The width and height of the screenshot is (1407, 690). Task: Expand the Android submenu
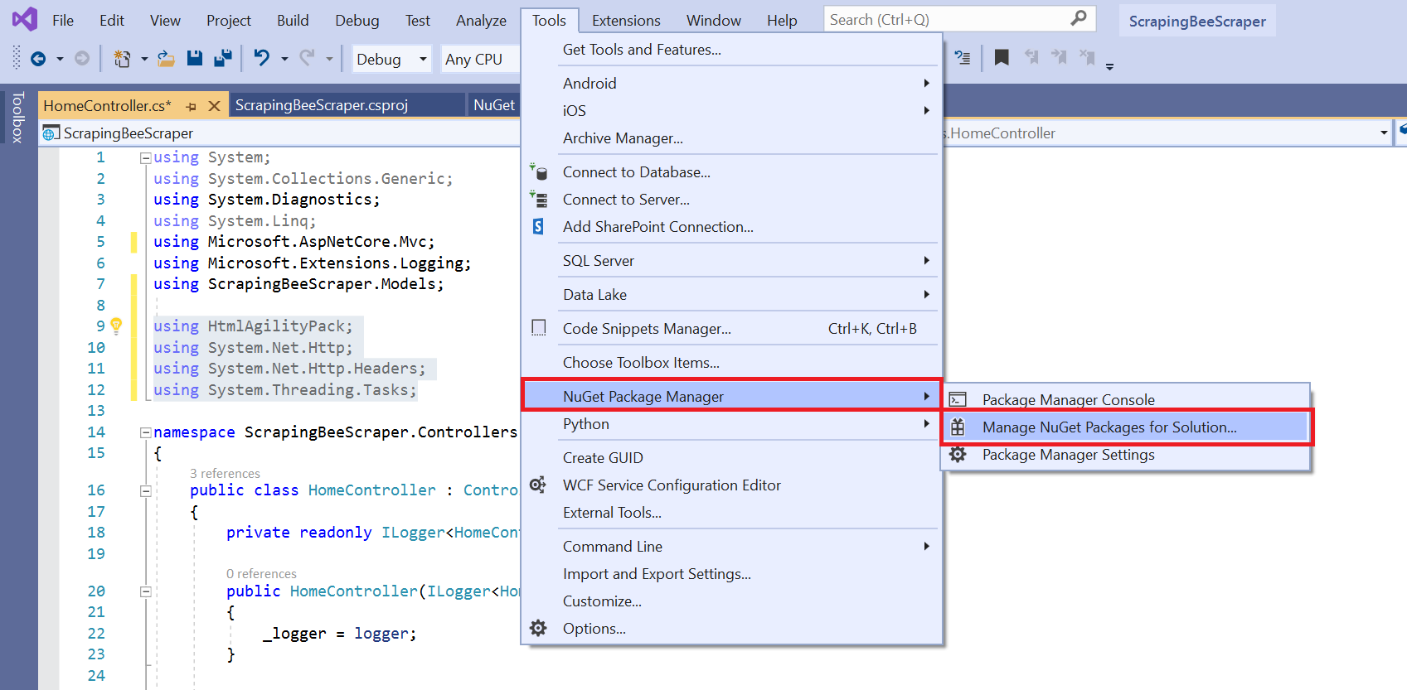732,84
